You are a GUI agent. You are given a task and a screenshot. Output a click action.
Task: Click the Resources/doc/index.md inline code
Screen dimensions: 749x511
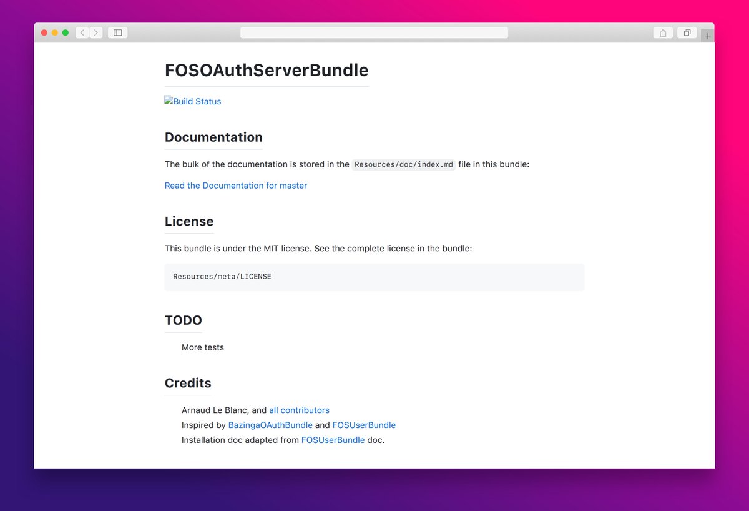point(403,164)
